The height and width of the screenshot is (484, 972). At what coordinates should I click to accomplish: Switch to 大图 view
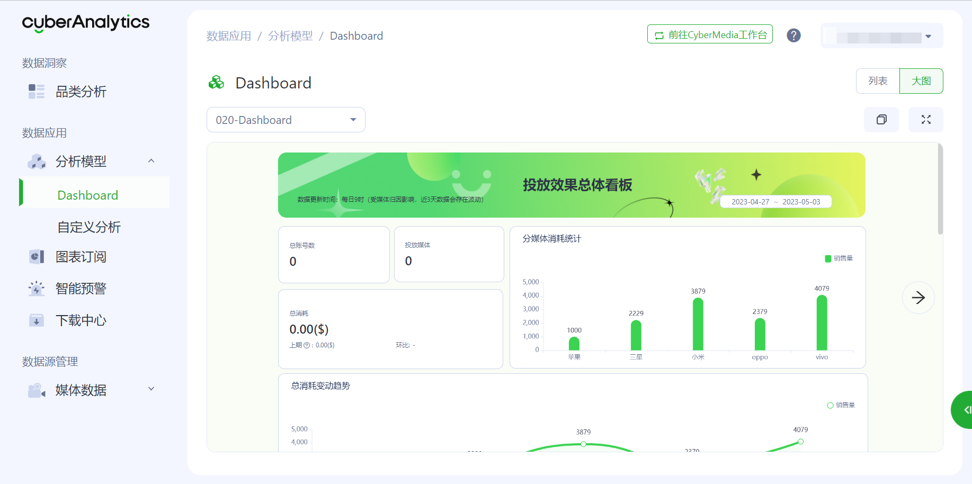coord(921,81)
